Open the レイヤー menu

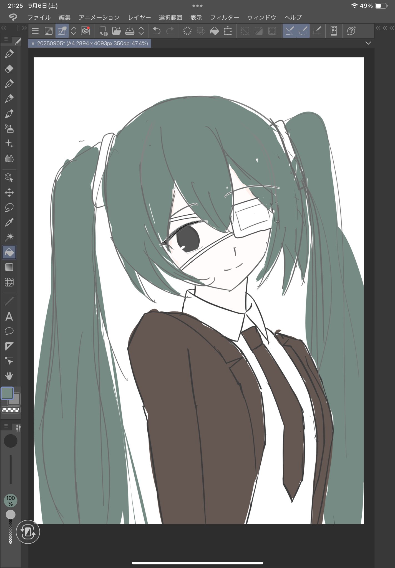[139, 17]
